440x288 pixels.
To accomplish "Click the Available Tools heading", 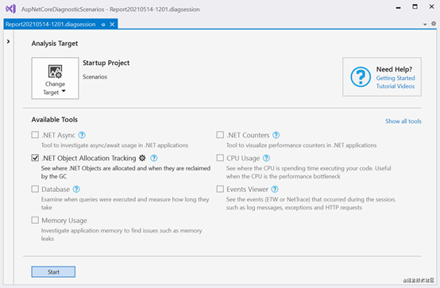I will pos(55,120).
